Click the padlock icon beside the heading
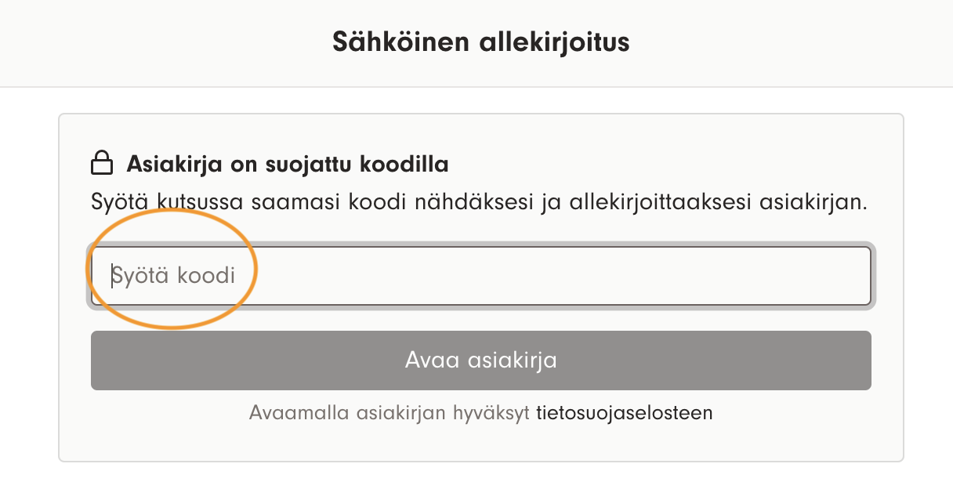The height and width of the screenshot is (500, 953). coord(102,165)
